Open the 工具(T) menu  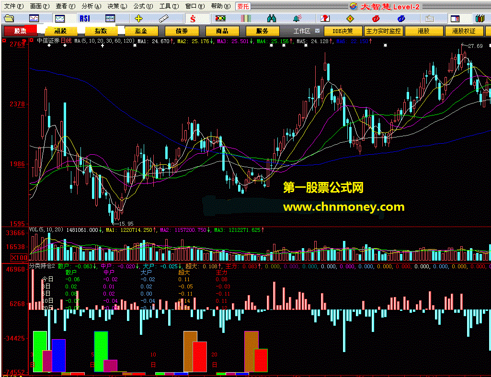point(169,6)
